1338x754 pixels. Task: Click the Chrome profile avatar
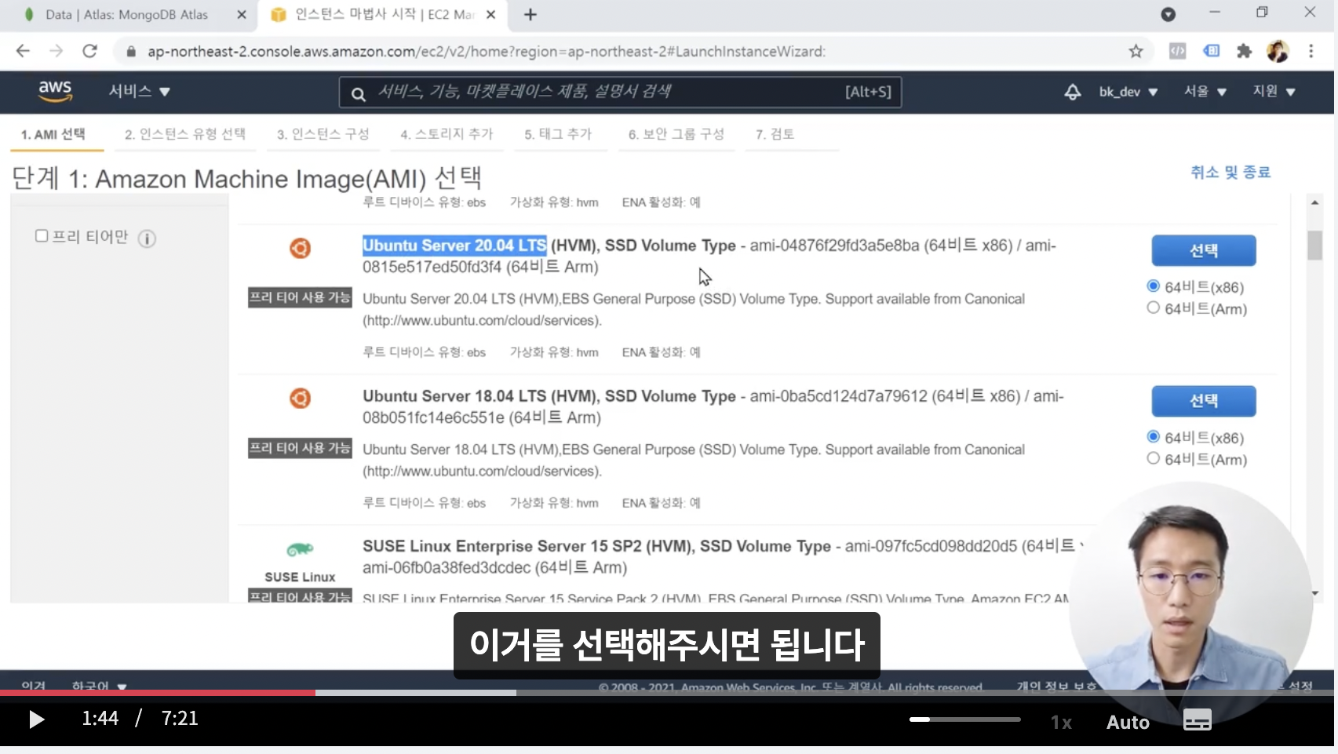coord(1278,51)
